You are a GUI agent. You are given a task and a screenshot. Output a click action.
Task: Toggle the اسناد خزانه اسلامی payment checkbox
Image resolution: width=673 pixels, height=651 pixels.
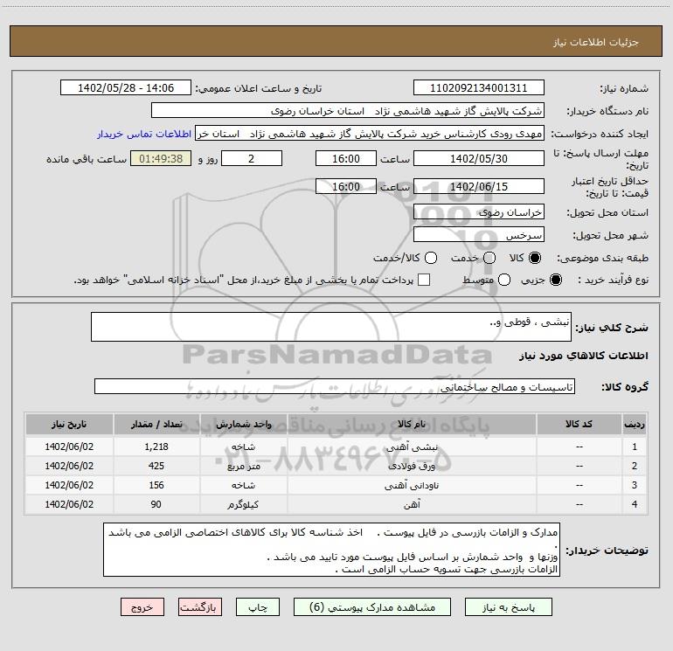424,280
